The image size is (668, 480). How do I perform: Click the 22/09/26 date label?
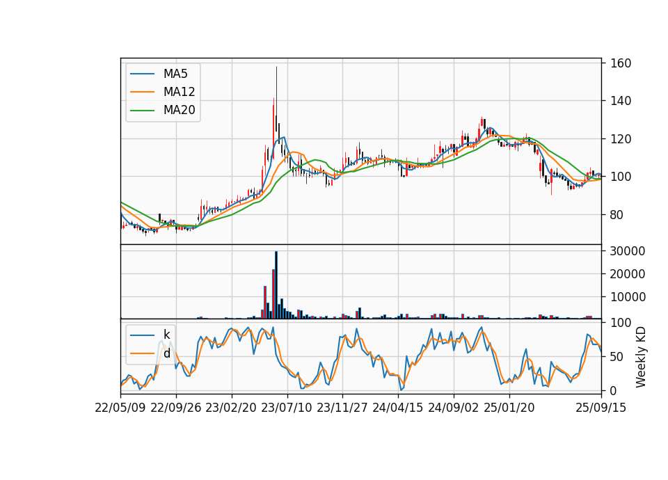(176, 408)
